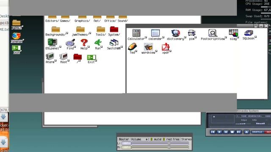Adjust the left channel (L) volume slider
The width and height of the screenshot is (271, 152).
coord(160,144)
